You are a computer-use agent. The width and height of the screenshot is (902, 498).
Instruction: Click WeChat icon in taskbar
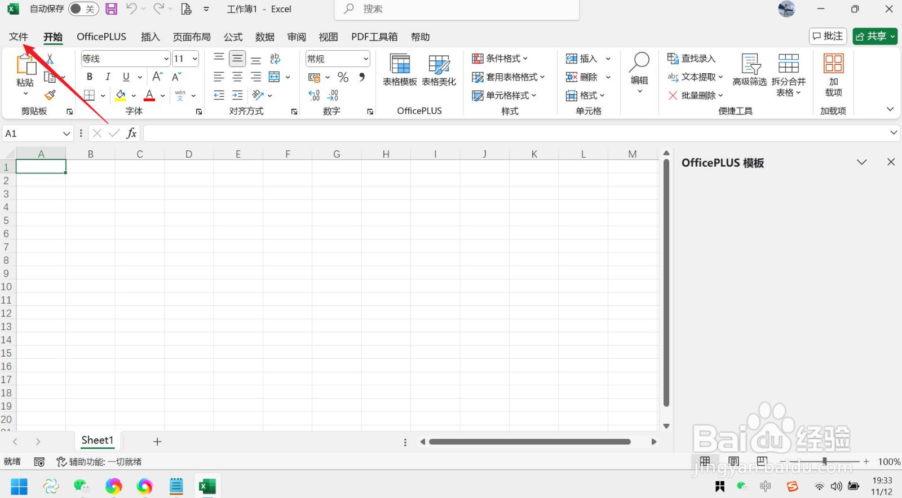point(82,486)
